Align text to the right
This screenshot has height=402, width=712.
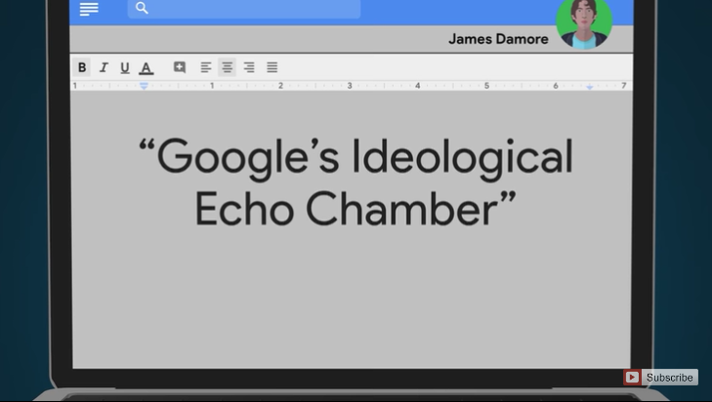pos(249,67)
